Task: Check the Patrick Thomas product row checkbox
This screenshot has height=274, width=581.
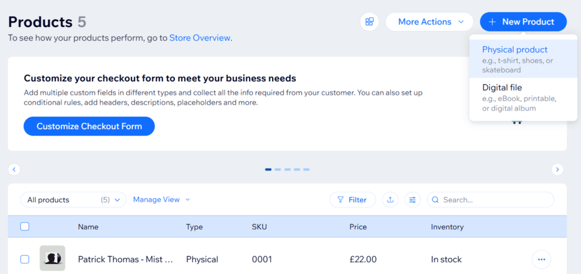Action: (25, 260)
